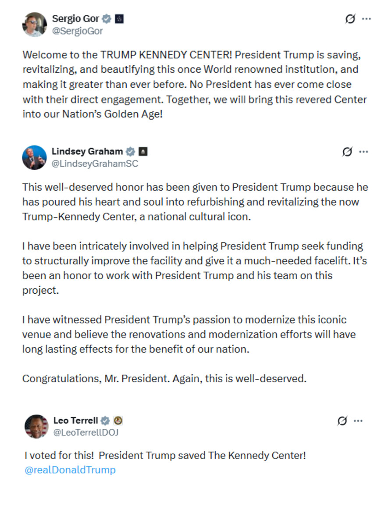
Task: Click the Grok icon on Leo Terrell's post
Action: [x=342, y=421]
